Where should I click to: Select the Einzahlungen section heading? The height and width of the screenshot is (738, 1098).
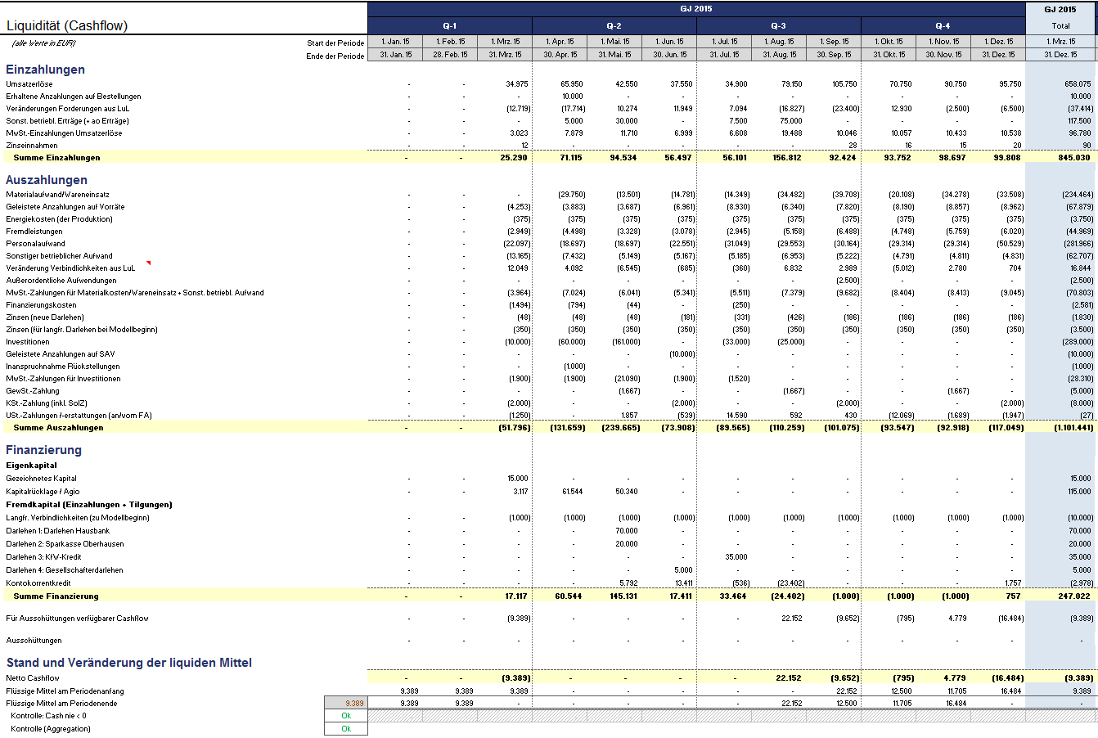pyautogui.click(x=45, y=70)
